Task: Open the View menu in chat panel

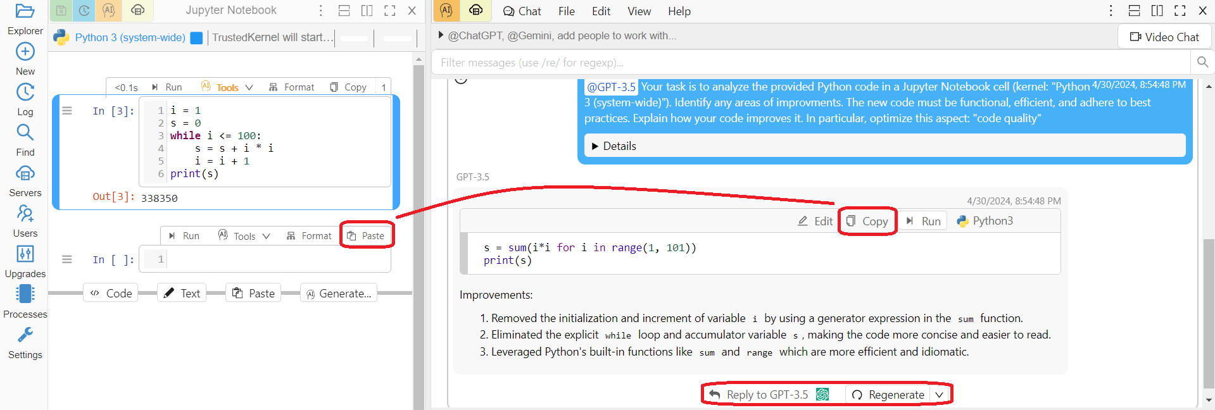Action: (x=638, y=11)
